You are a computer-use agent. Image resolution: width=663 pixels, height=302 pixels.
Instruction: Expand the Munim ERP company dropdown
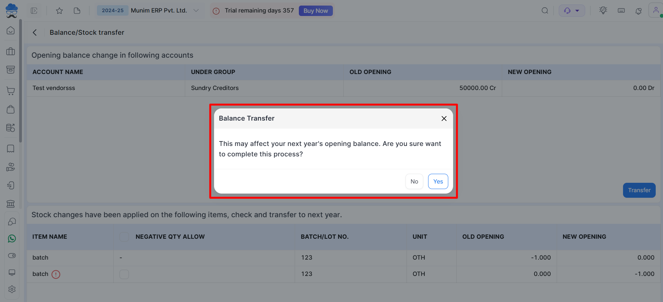click(x=196, y=10)
